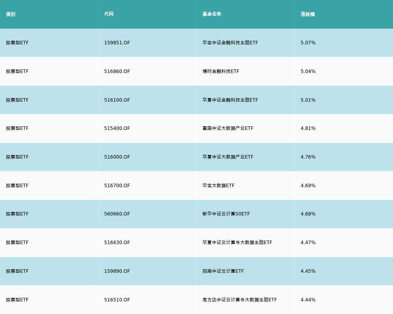Click fund name 易方达中证云计算与大数据主题ETF
393x314 pixels.
[240, 300]
